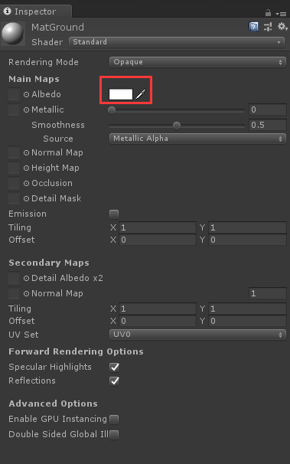Enable GPU Instancing checkbox
Viewport: 290px width, 464px height.
click(x=114, y=420)
